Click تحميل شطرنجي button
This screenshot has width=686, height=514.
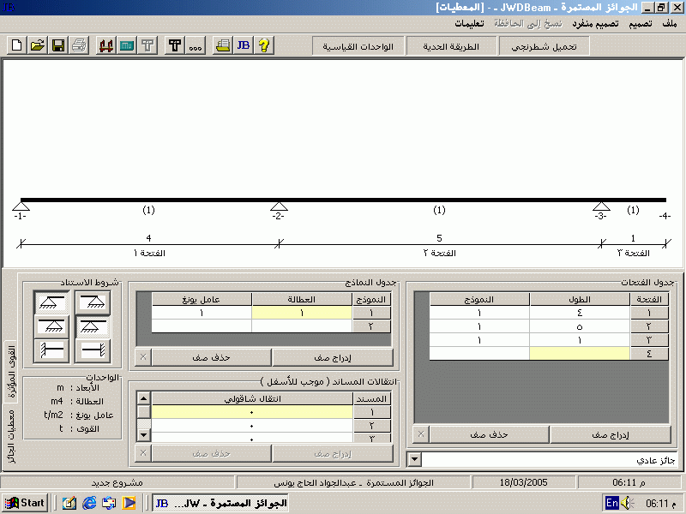click(x=545, y=46)
